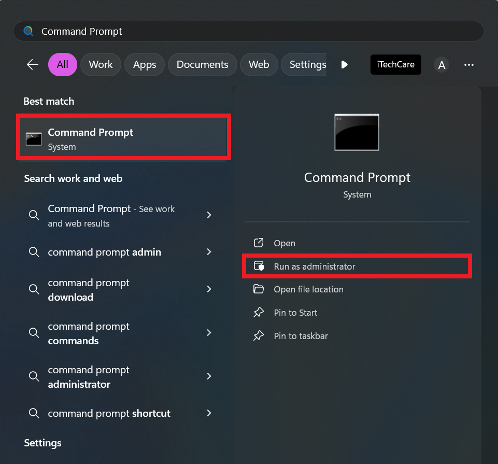Screen dimensions: 498x464
Task: Click search icon beside 'command prompt shortcut'
Action: [x=34, y=413]
